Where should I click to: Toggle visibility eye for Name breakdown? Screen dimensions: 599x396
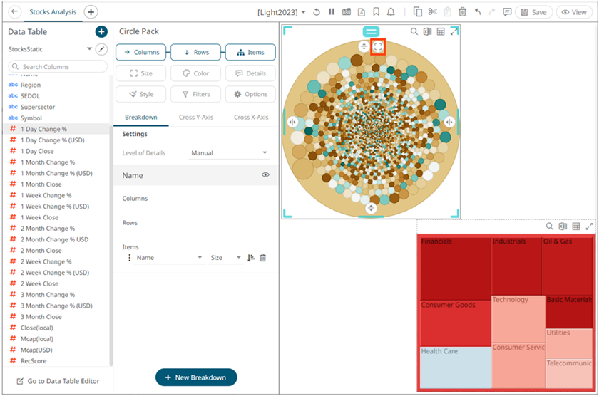(x=265, y=175)
